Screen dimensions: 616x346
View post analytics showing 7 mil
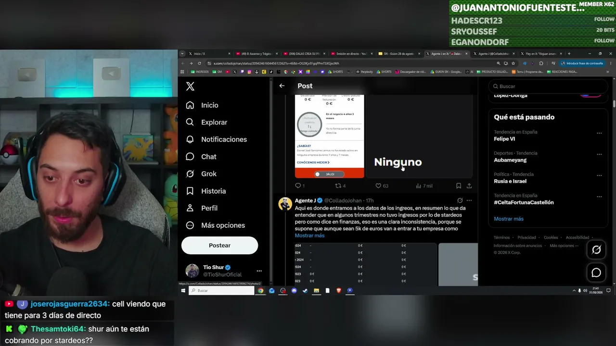point(423,185)
